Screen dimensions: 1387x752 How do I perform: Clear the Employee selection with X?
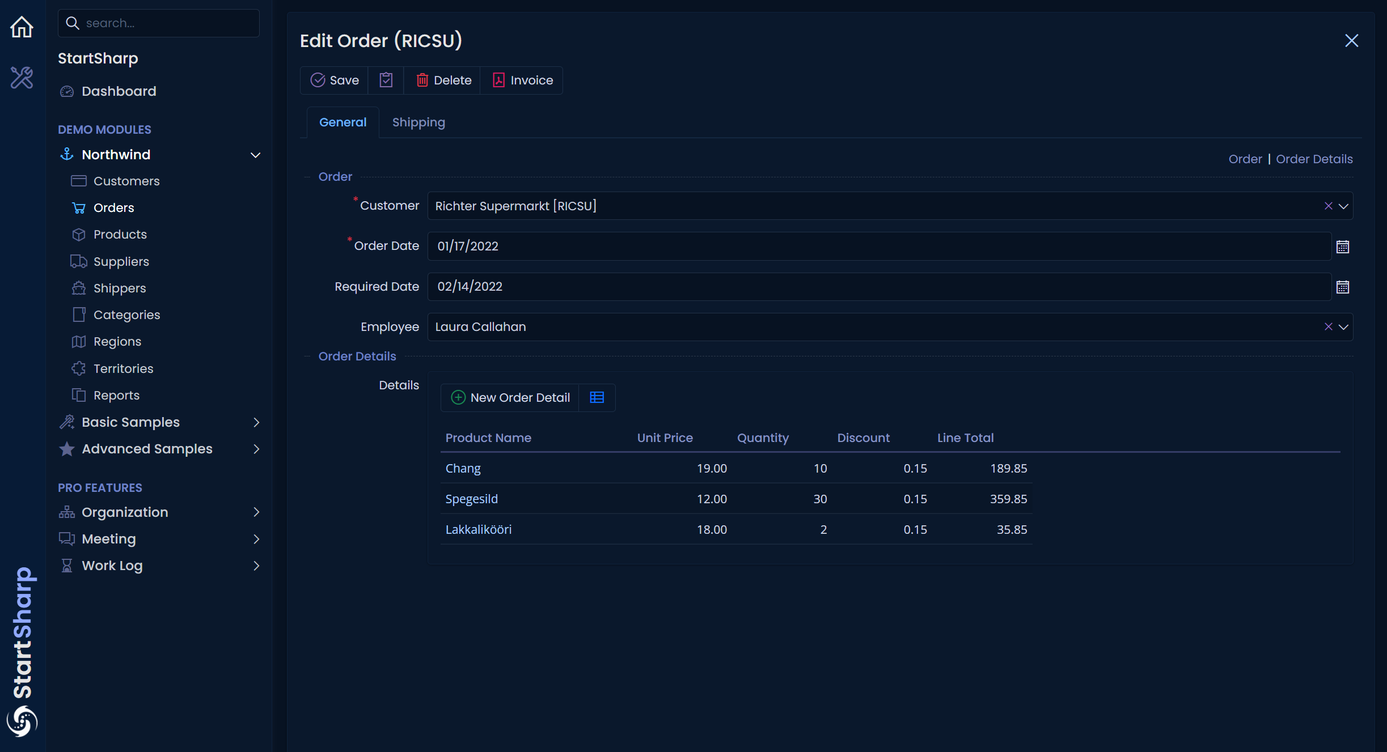(1328, 326)
